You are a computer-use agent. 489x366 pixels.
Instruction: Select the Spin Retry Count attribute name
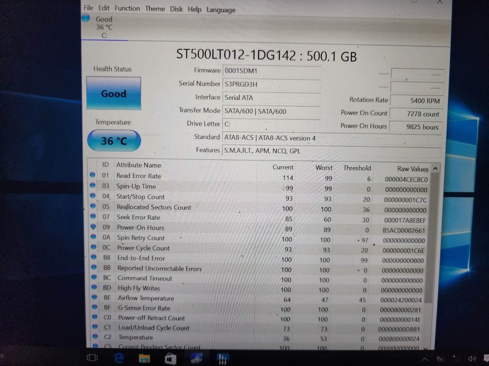141,238
